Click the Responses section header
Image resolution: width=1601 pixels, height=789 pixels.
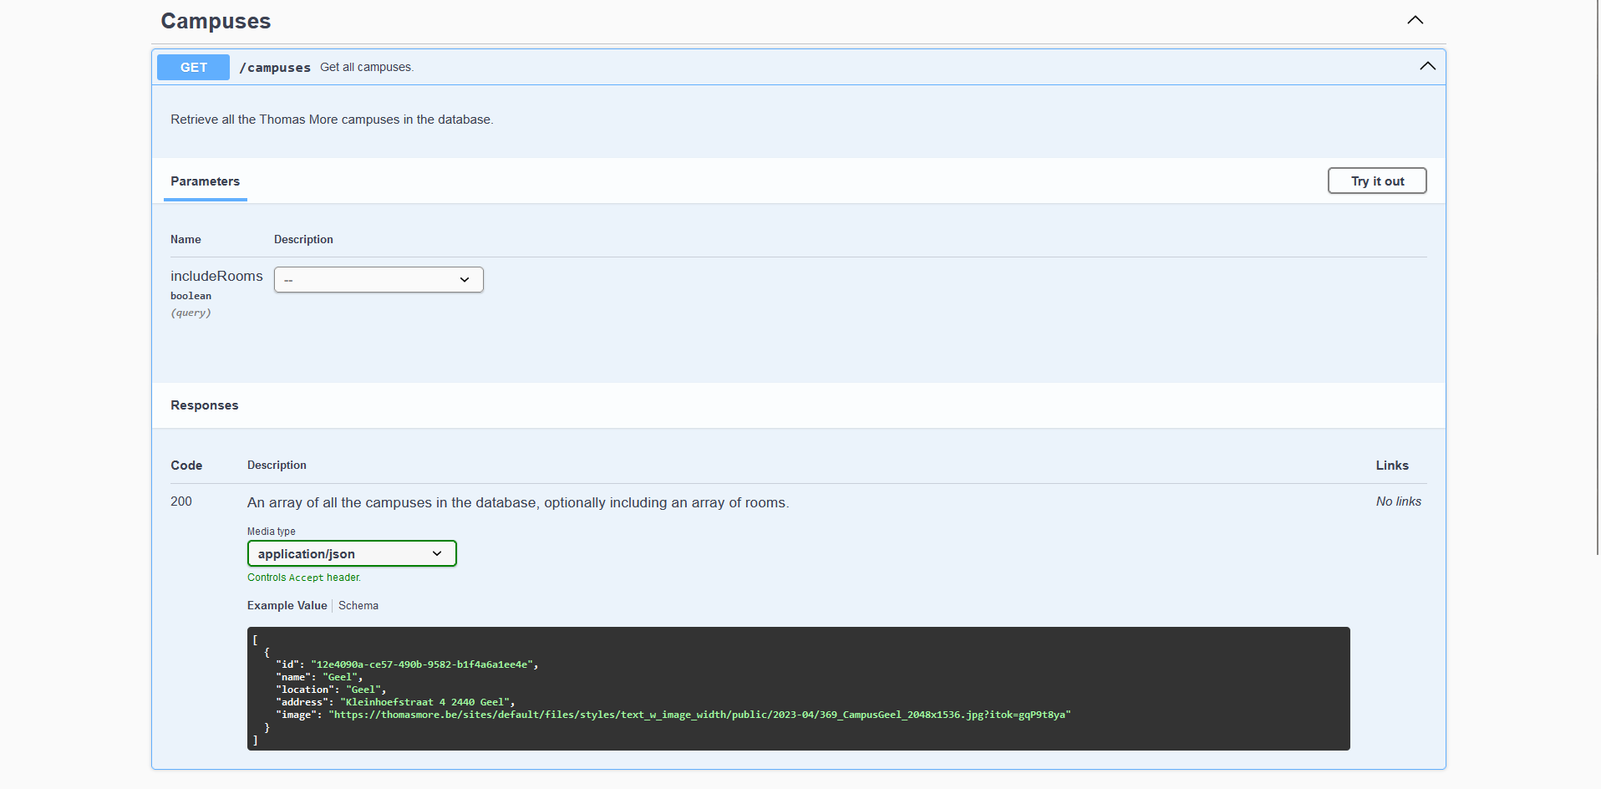tap(204, 405)
